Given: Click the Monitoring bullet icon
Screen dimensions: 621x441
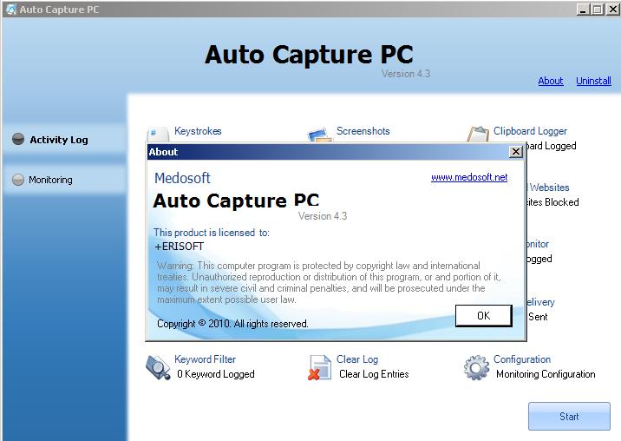Looking at the screenshot, I should (x=18, y=180).
